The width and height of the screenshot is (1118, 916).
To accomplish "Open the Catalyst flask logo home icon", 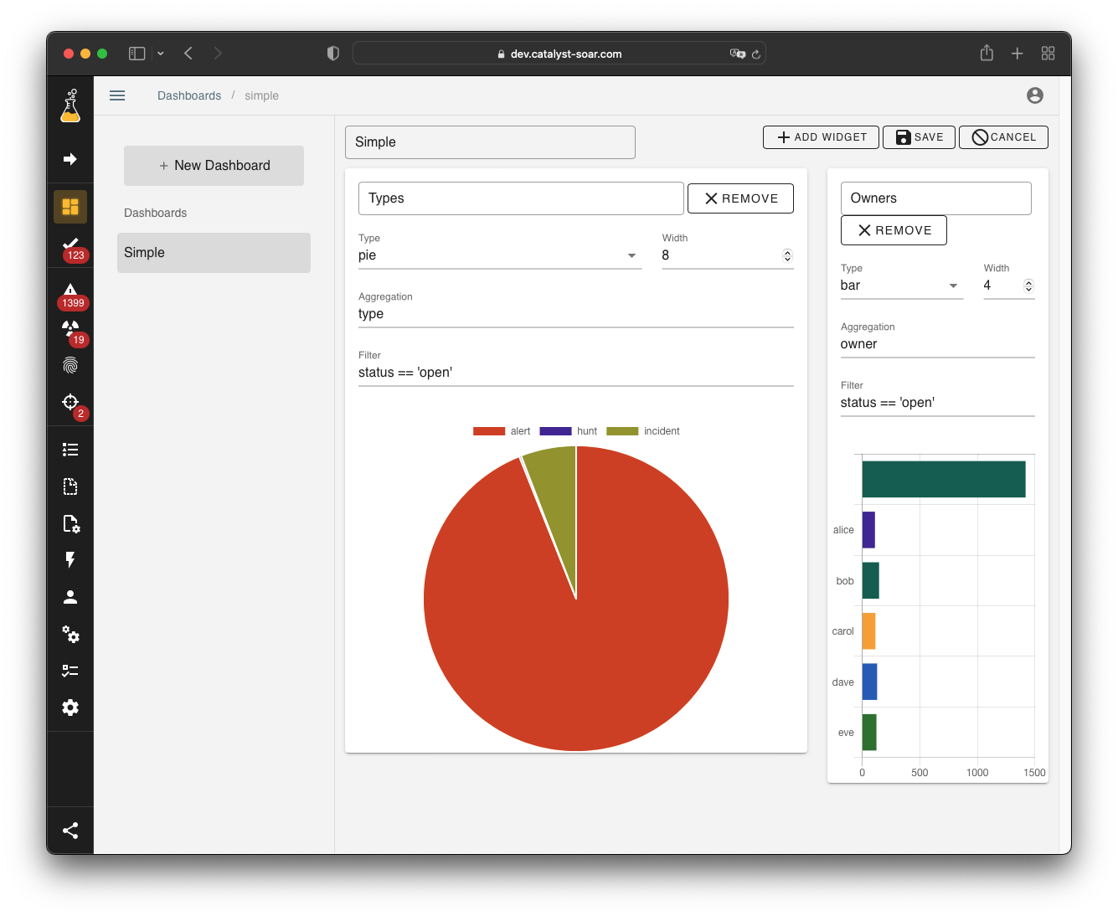I will [70, 104].
